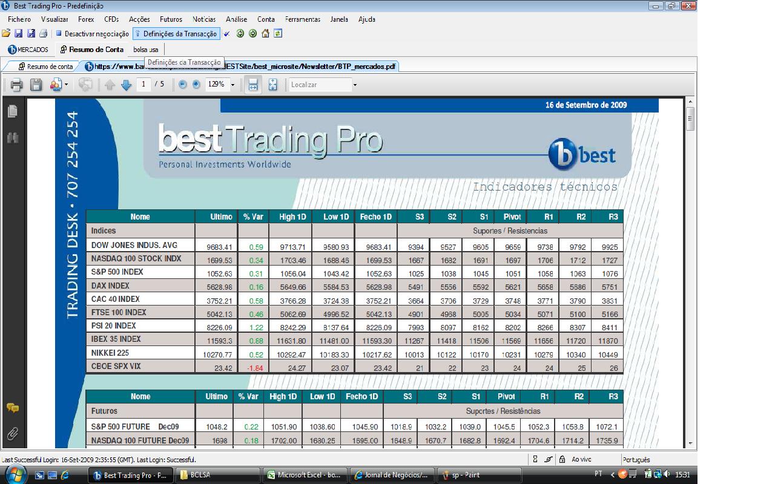The width and height of the screenshot is (775, 484).
Task: Expand the collaborate icon dropdown arrow
Action: pyautogui.click(x=67, y=85)
